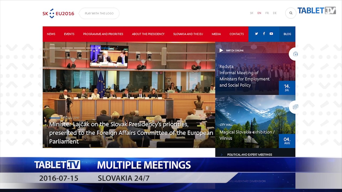
Task: Open About the Presidency menu
Action: 148,34
